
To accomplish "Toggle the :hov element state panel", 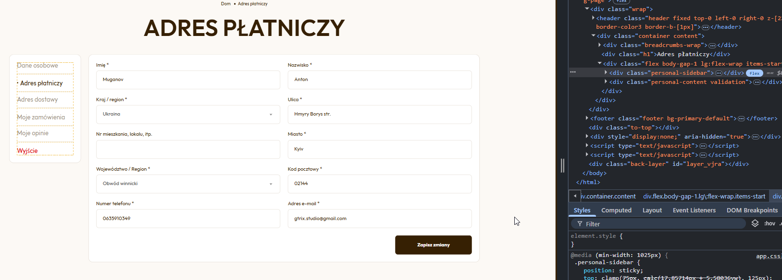I will click(770, 223).
